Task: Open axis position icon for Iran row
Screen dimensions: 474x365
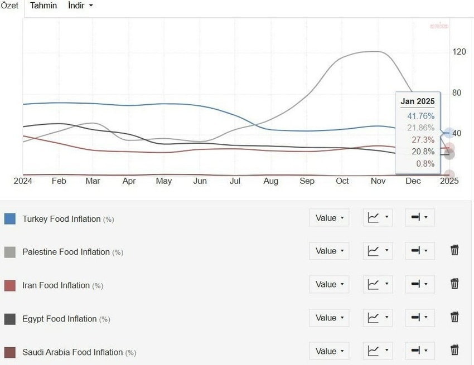Action: click(x=419, y=285)
